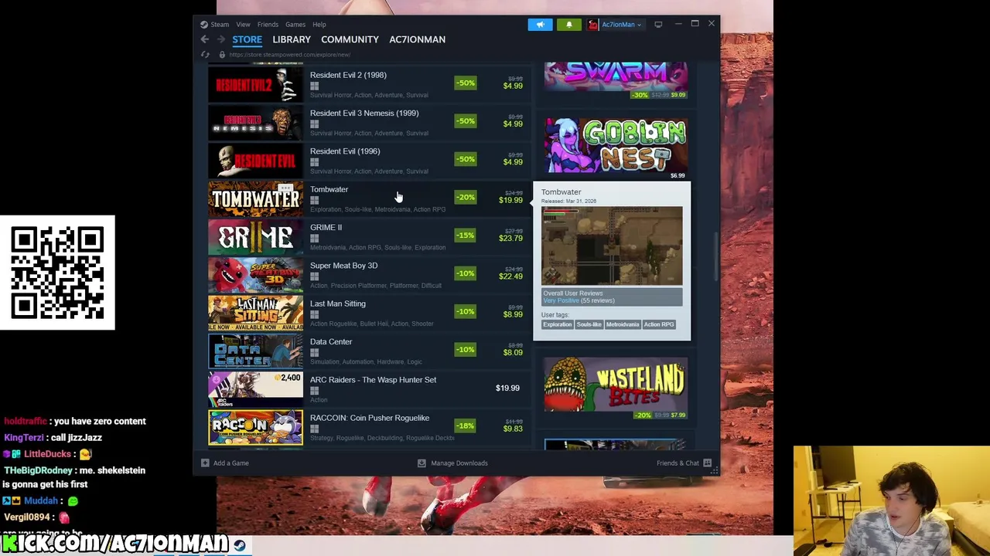This screenshot has width=990, height=556.
Task: Open the Wasteland Bites sidebar banner
Action: point(616,388)
